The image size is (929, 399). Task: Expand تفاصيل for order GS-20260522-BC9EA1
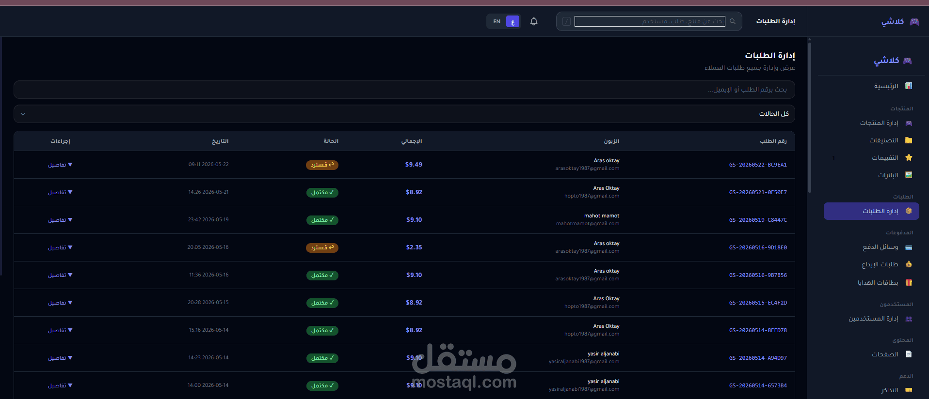[x=60, y=165]
